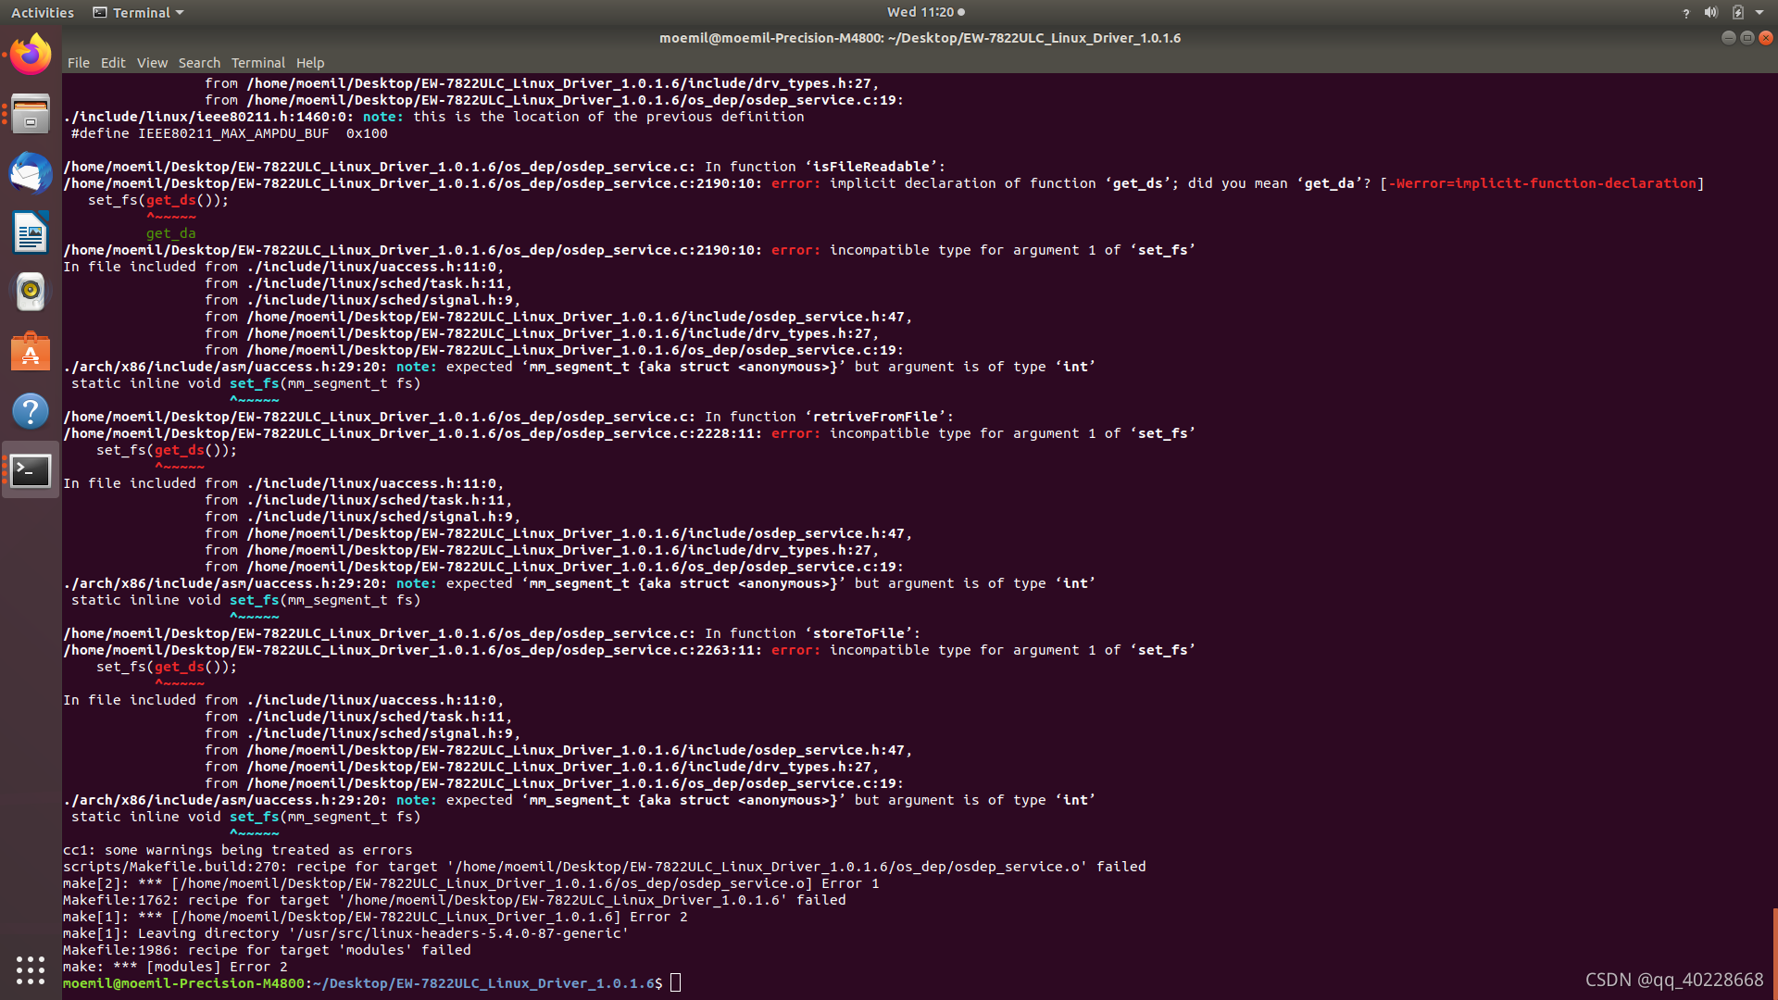1778x1000 pixels.
Task: Expand the Terminal app menu dropdown
Action: 139,12
